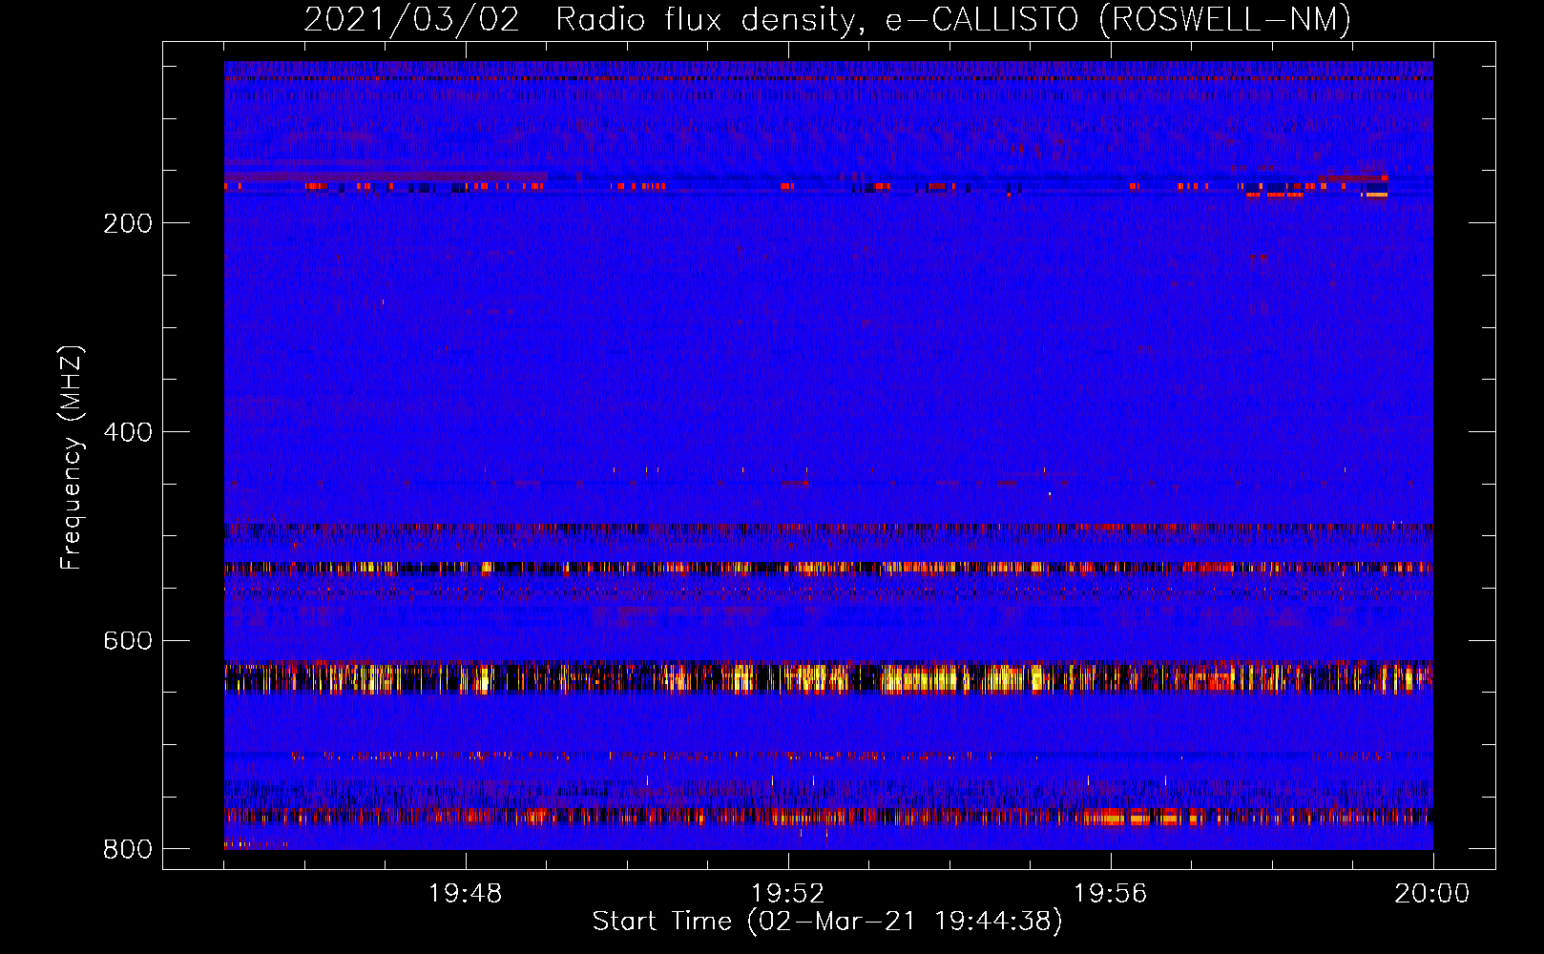Viewport: 1544px width, 954px height.
Task: Click the '200' frequency tick label
Action: click(x=128, y=223)
